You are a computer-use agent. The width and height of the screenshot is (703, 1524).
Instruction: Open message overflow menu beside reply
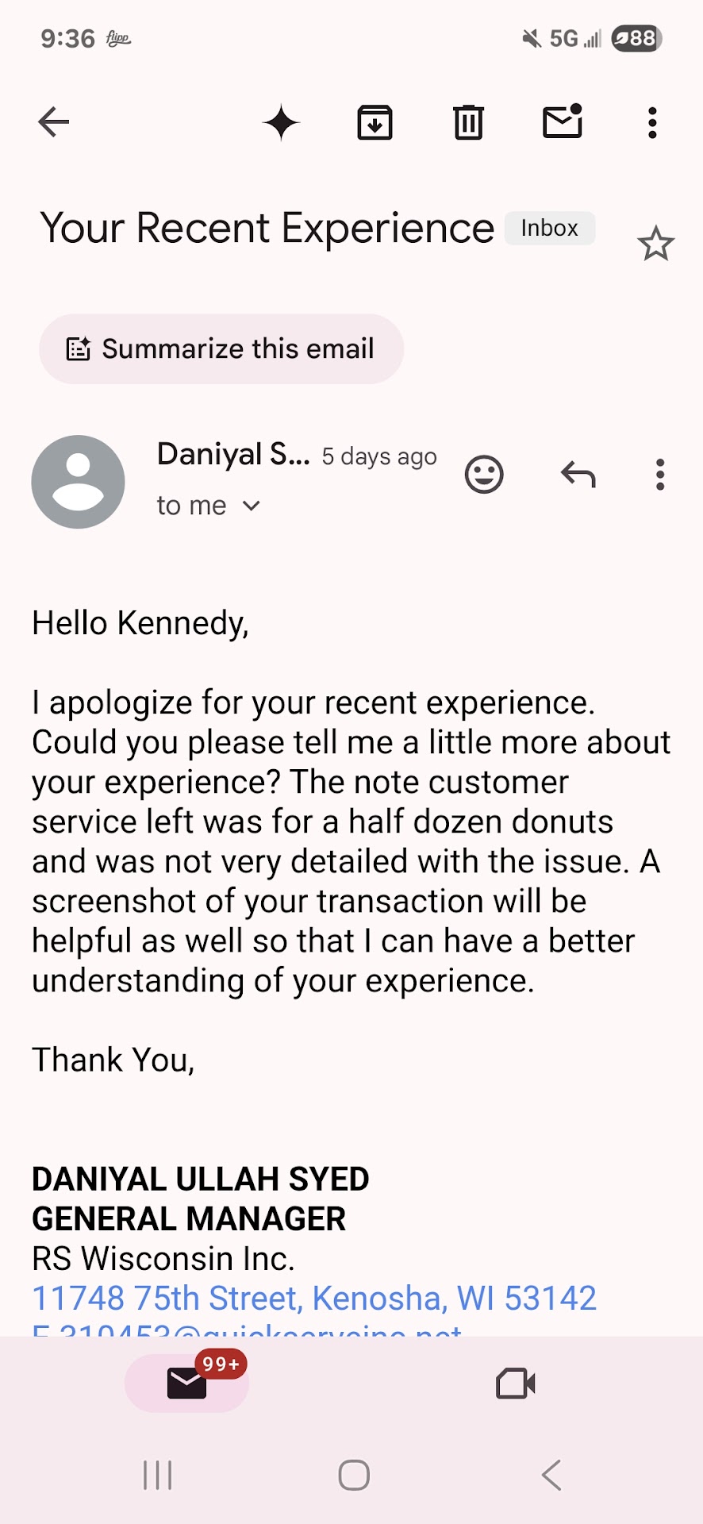point(660,475)
